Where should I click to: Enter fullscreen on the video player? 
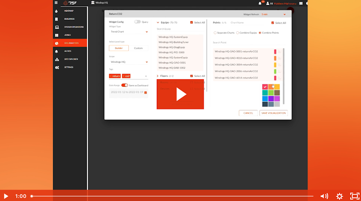pos(355,196)
